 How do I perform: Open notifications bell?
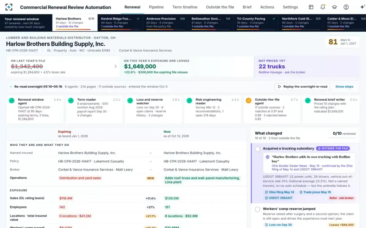[323, 7]
